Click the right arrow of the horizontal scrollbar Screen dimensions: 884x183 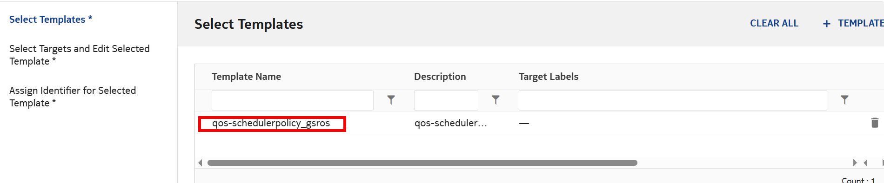click(855, 163)
